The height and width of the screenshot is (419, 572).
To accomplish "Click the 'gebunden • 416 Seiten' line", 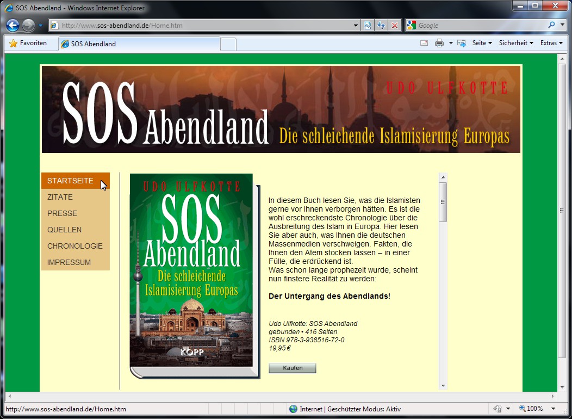I will [303, 332].
